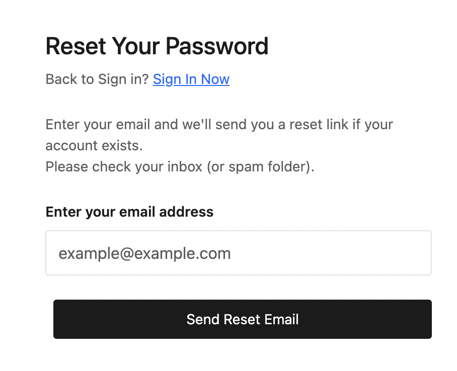
Task: Focus the email address input field
Action: point(238,253)
